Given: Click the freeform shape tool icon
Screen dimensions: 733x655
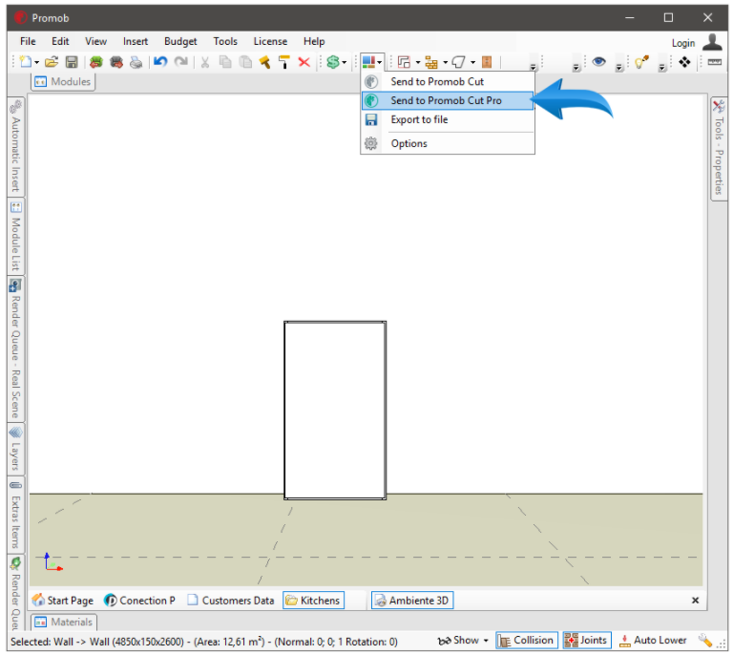Looking at the screenshot, I should [x=458, y=62].
